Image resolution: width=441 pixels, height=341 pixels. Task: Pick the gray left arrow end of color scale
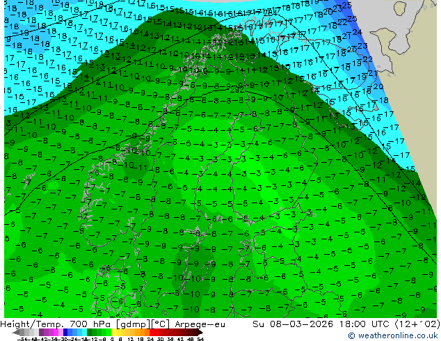tap(16, 333)
